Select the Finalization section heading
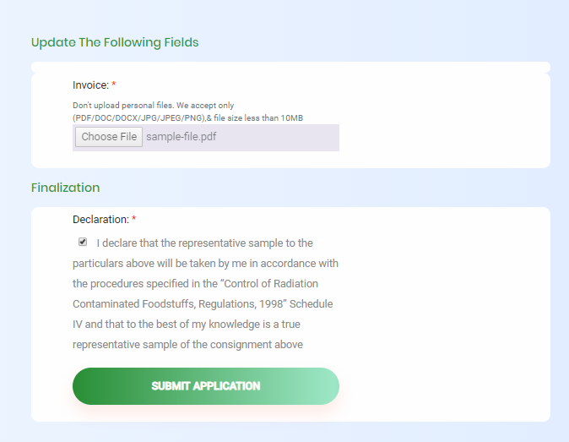The width and height of the screenshot is (569, 442). point(65,188)
